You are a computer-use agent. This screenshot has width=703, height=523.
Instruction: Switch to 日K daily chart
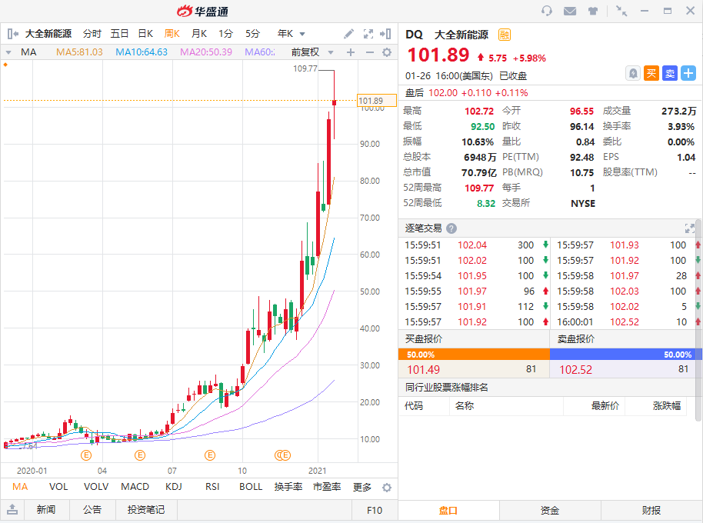click(x=145, y=34)
